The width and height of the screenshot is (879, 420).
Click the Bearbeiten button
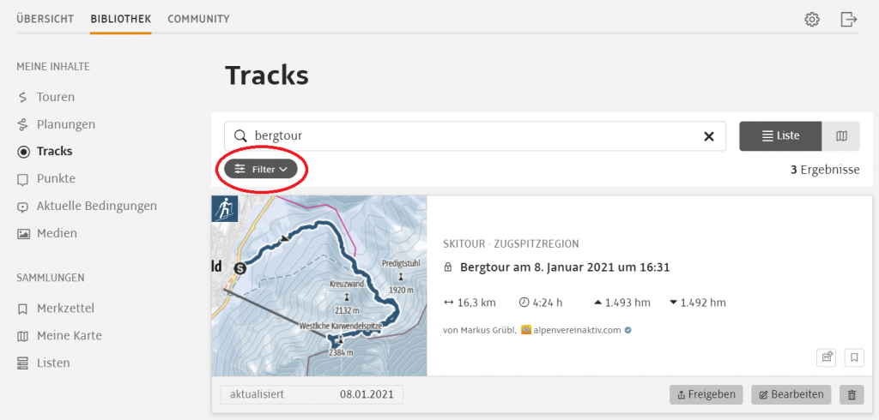click(792, 395)
